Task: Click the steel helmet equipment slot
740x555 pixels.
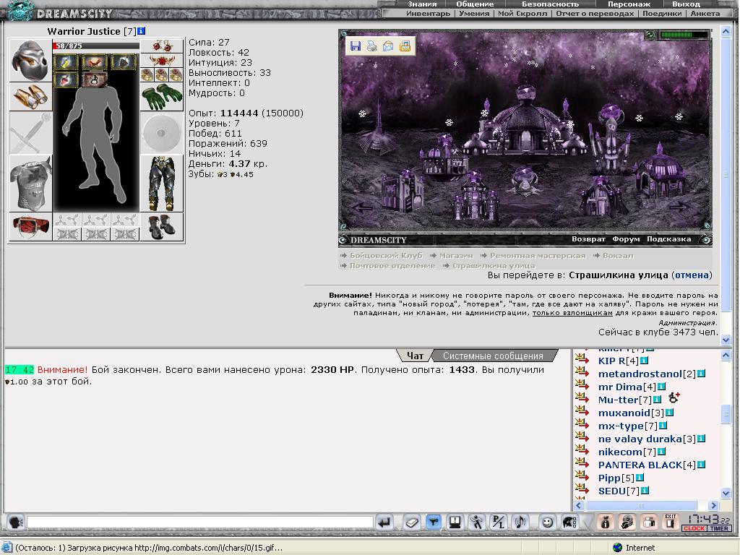Action: tap(30, 61)
